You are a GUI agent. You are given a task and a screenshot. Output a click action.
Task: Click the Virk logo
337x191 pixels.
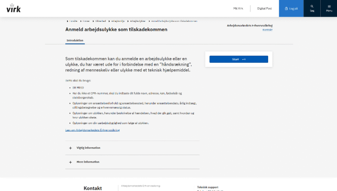pyautogui.click(x=14, y=8)
